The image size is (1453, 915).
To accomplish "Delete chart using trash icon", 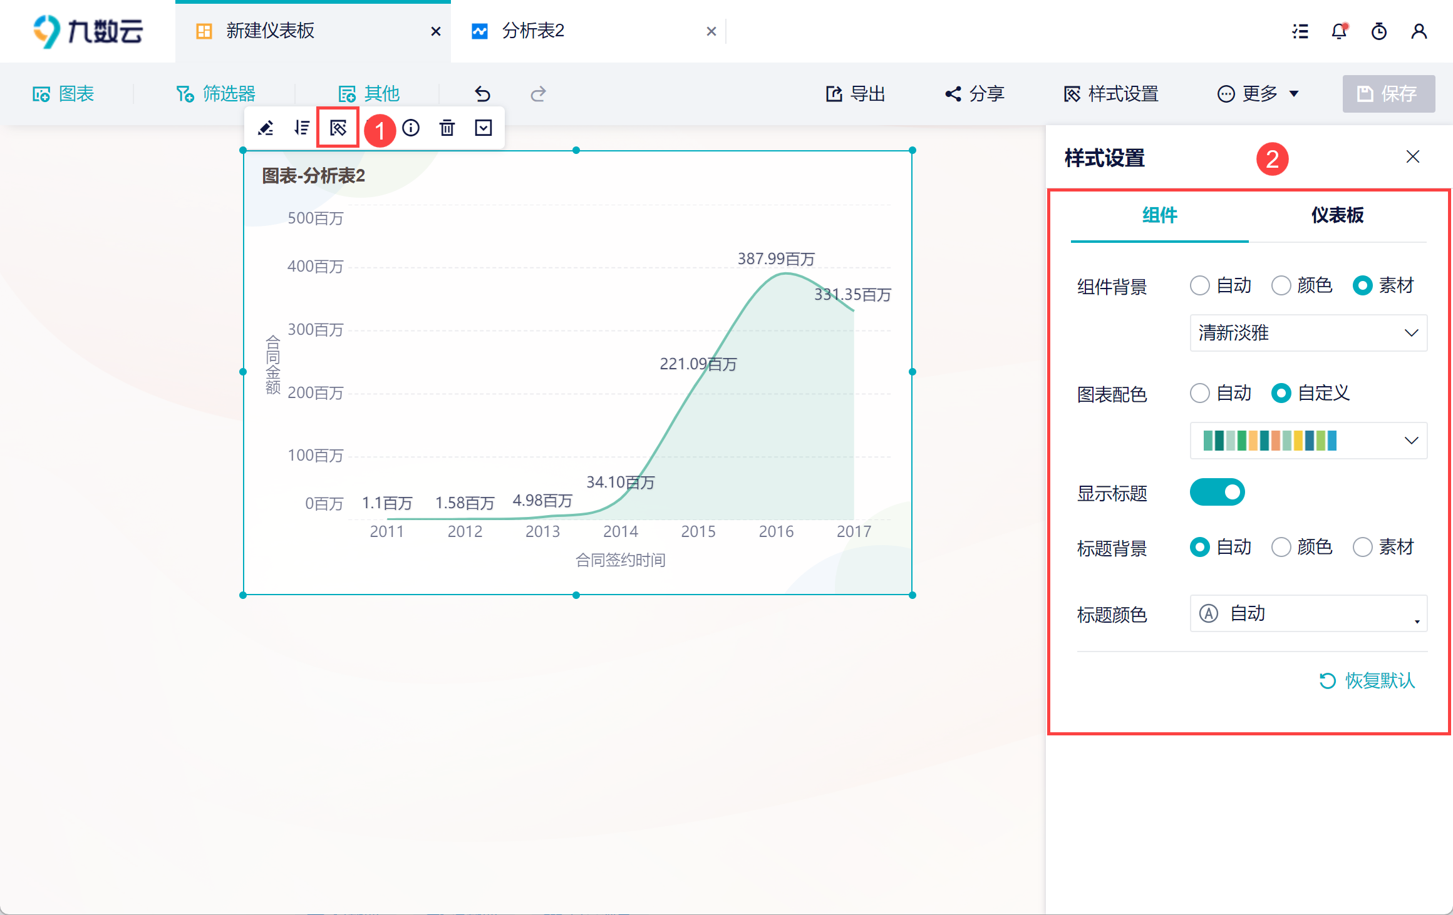I will pyautogui.click(x=447, y=128).
